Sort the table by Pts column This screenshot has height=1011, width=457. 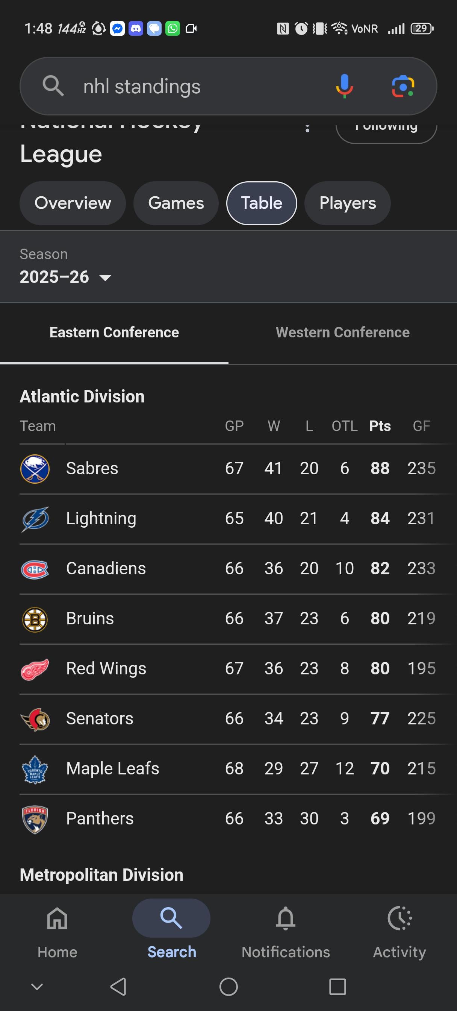tap(380, 426)
